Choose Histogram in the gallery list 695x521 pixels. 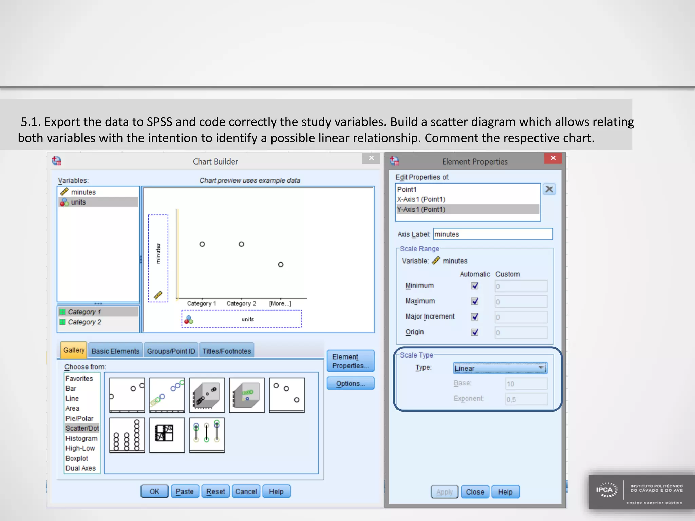pyautogui.click(x=81, y=438)
